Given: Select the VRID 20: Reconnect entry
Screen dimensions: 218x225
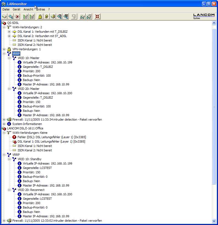Looking at the screenshot, I should click(x=31, y=190).
